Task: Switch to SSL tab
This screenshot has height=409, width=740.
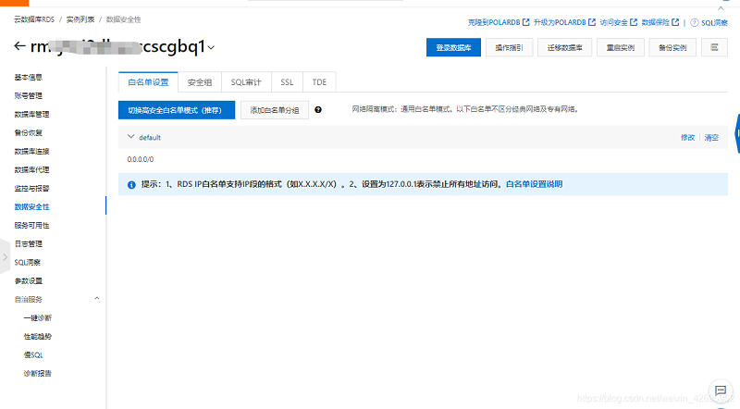Action: (287, 82)
